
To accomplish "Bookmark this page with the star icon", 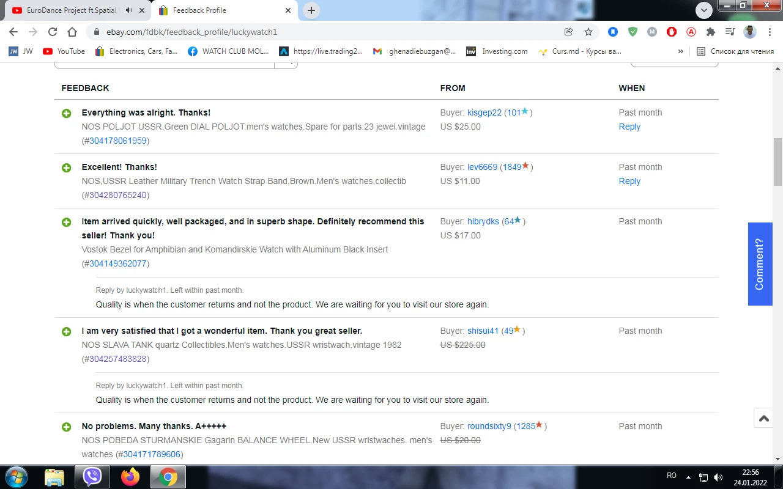I will (588, 32).
